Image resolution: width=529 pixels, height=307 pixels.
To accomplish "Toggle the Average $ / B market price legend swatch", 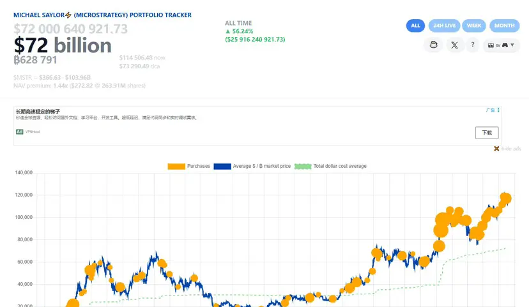I will [x=222, y=166].
